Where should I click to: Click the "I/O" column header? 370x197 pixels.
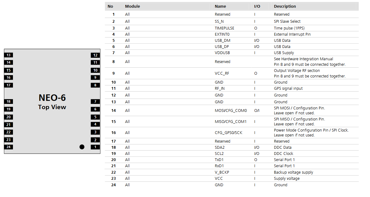[257, 6]
